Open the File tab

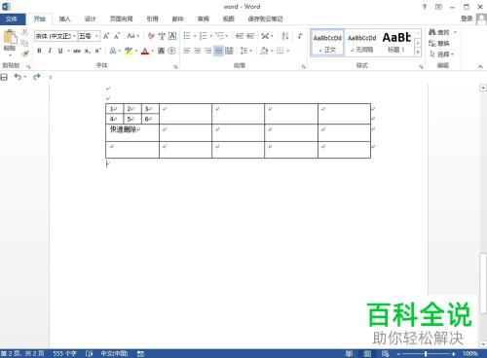click(x=12, y=18)
